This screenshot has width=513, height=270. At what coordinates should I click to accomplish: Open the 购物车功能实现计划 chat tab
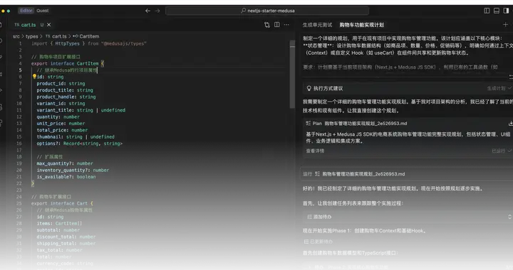[x=361, y=25]
